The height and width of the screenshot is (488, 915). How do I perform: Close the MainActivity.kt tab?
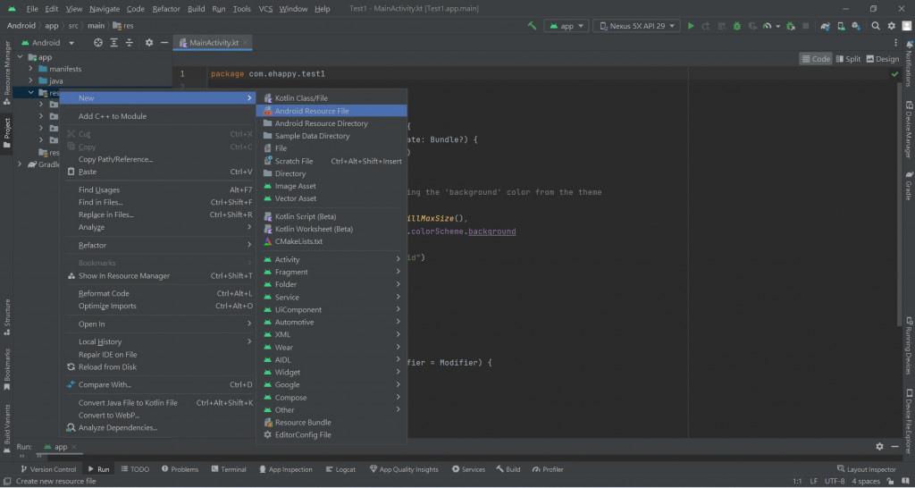coord(246,43)
